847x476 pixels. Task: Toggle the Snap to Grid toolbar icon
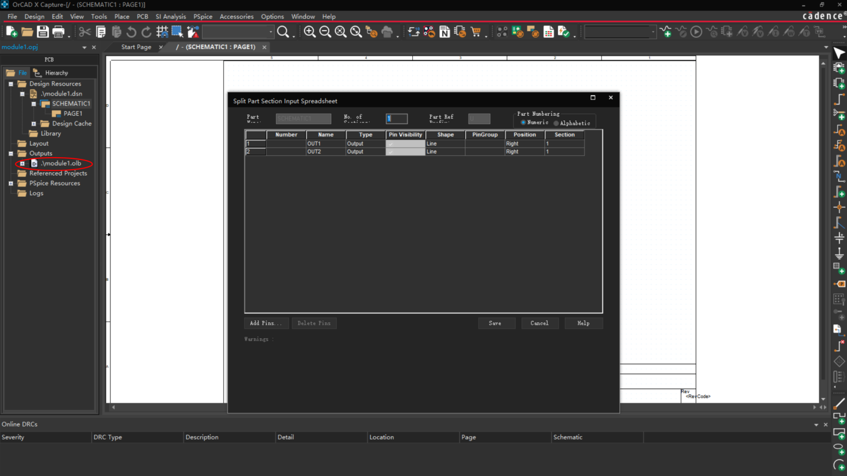coord(162,32)
